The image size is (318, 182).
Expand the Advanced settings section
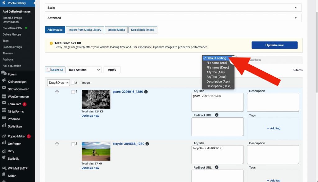173,18
